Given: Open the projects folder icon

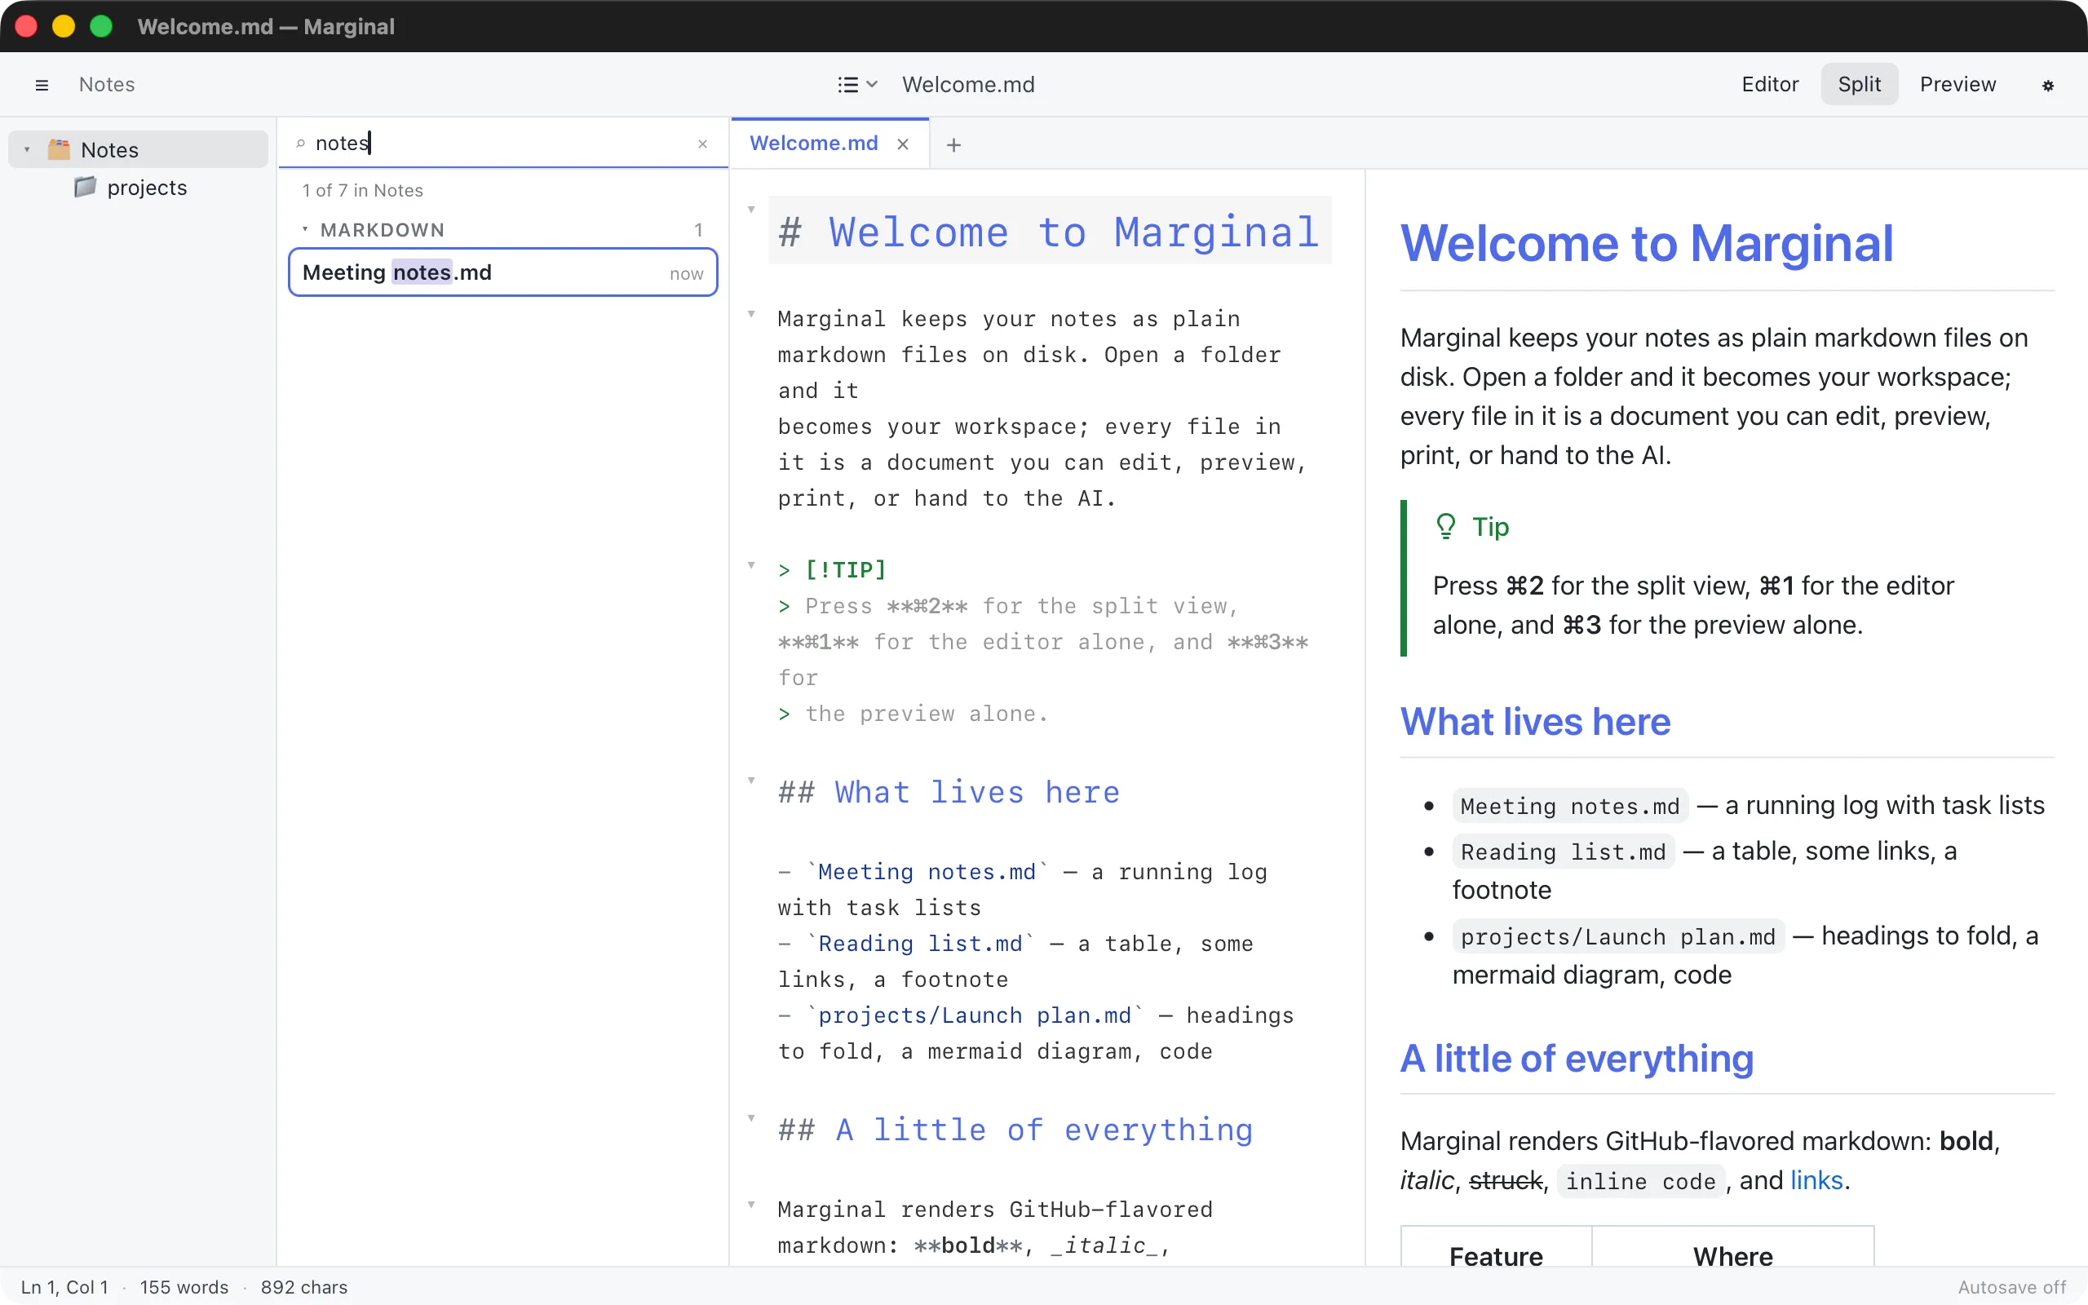Looking at the screenshot, I should pos(85,188).
